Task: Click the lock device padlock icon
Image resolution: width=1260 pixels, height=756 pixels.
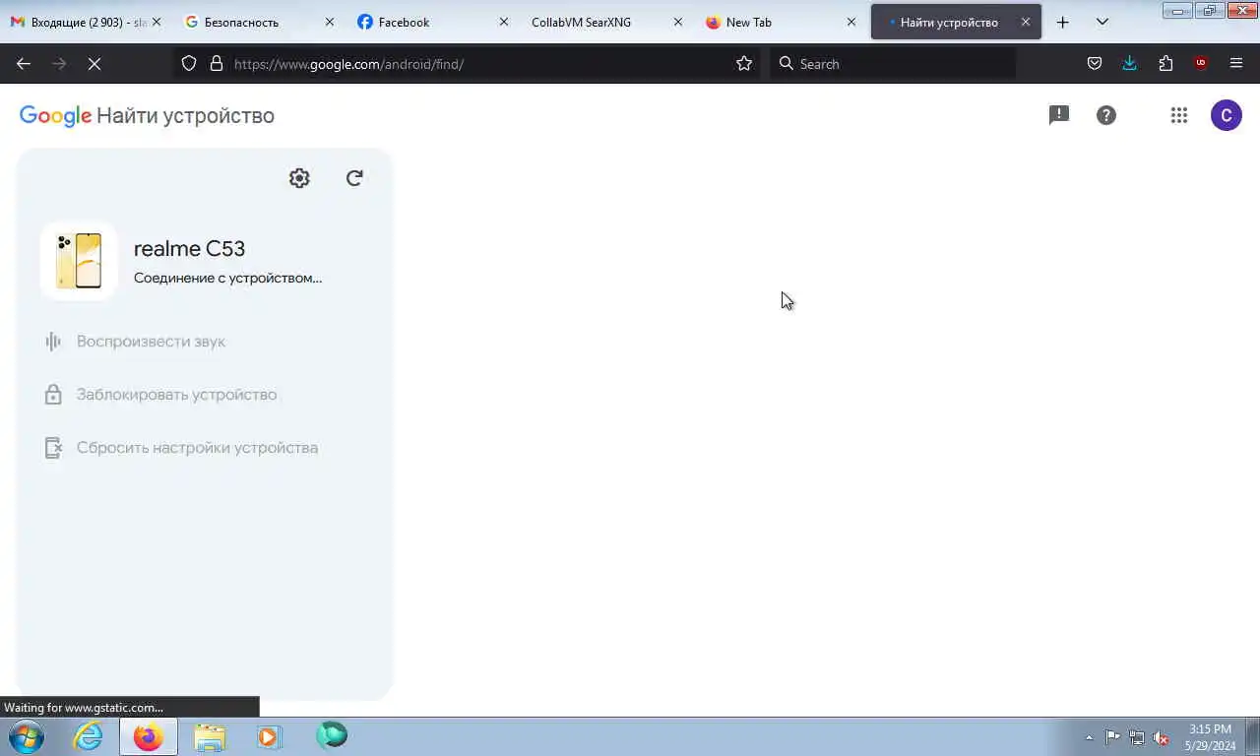Action: 53,395
